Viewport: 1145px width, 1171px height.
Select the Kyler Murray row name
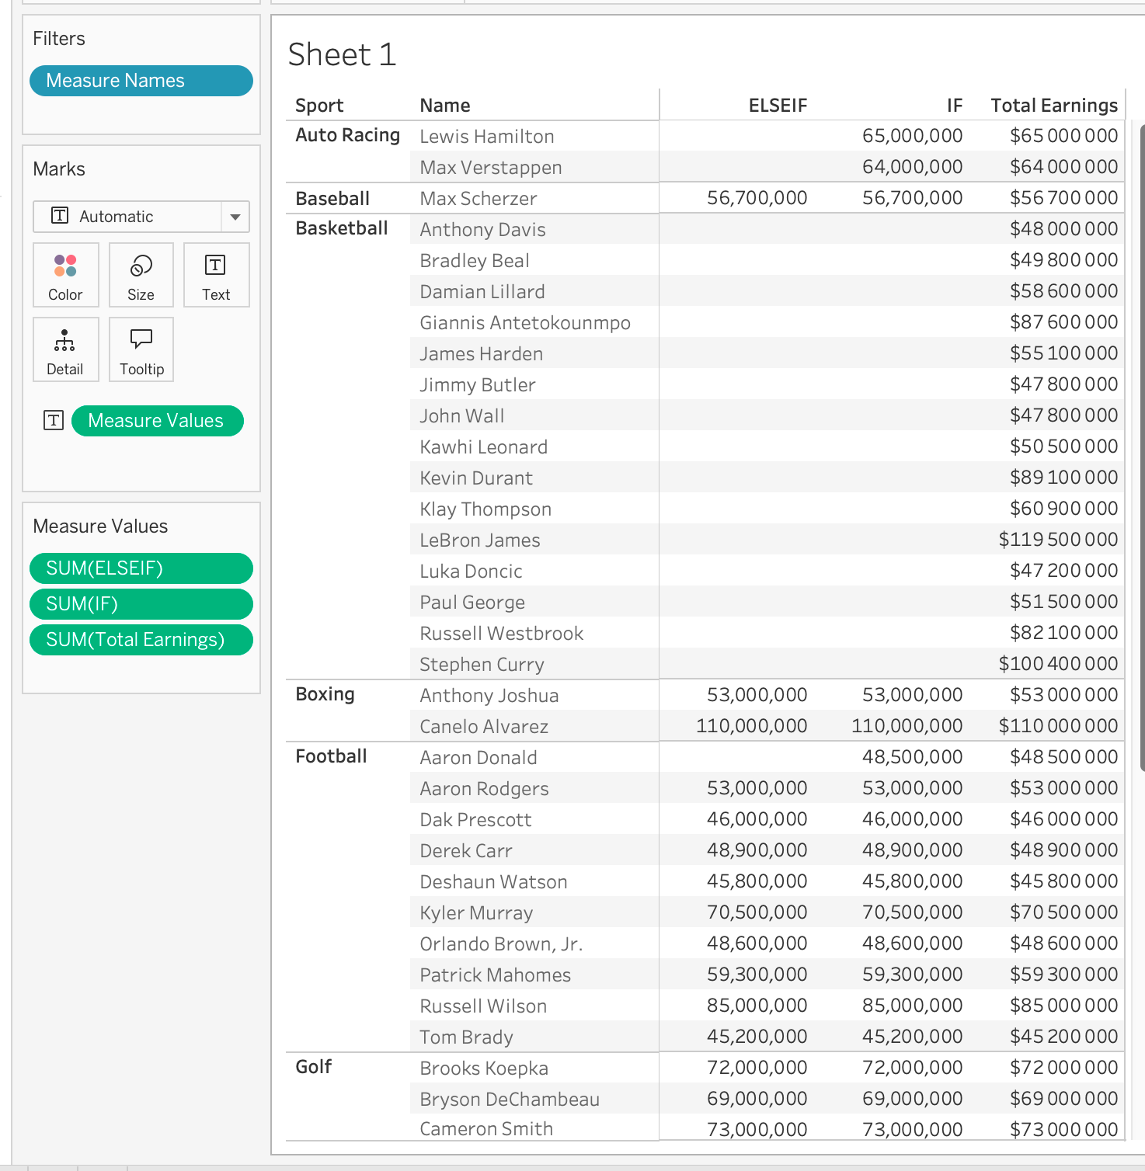(476, 913)
